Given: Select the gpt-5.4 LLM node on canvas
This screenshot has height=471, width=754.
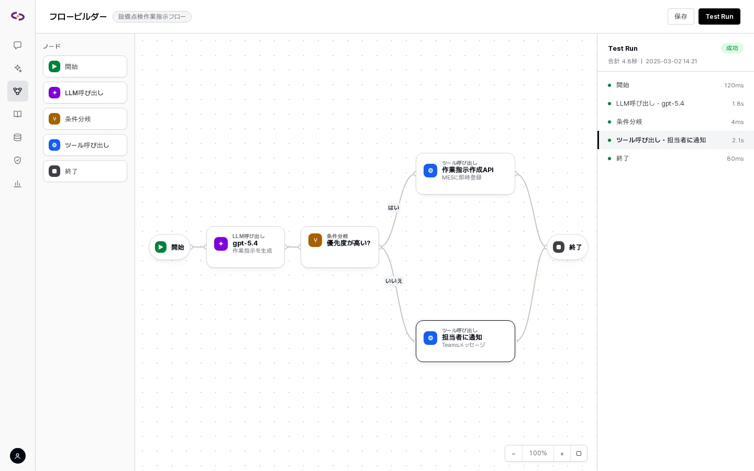Looking at the screenshot, I should pyautogui.click(x=246, y=247).
